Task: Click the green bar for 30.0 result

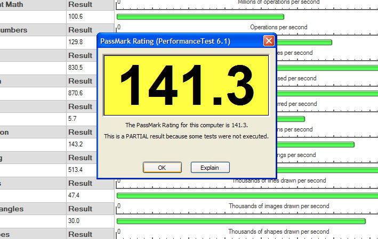Action: (x=241, y=221)
